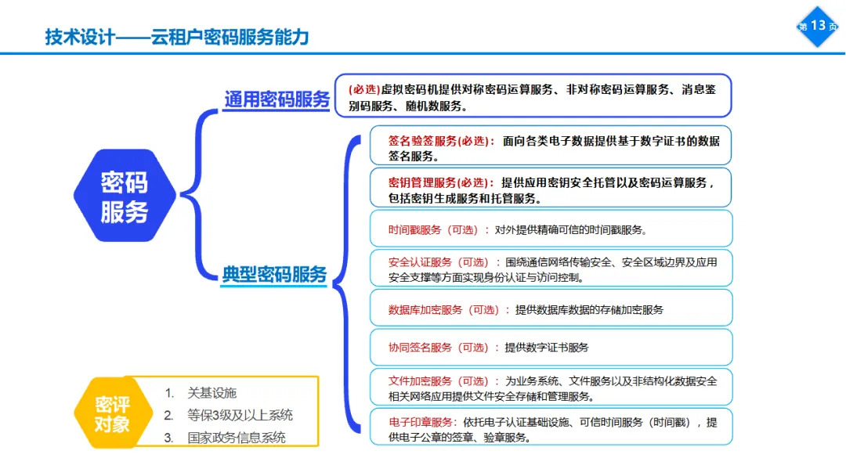Select the 虚拟密码机 general service box
Screen dimensions: 846x476
point(533,96)
